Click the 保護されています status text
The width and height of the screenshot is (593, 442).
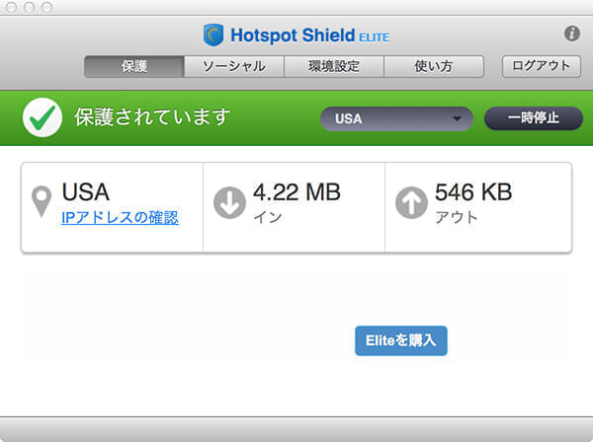(x=152, y=117)
